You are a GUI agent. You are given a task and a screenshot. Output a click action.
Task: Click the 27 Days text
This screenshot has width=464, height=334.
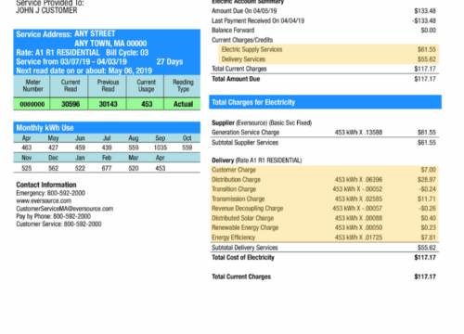click(170, 61)
